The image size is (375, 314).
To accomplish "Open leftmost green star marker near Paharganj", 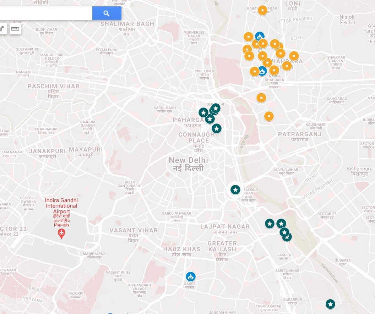I will (x=203, y=112).
